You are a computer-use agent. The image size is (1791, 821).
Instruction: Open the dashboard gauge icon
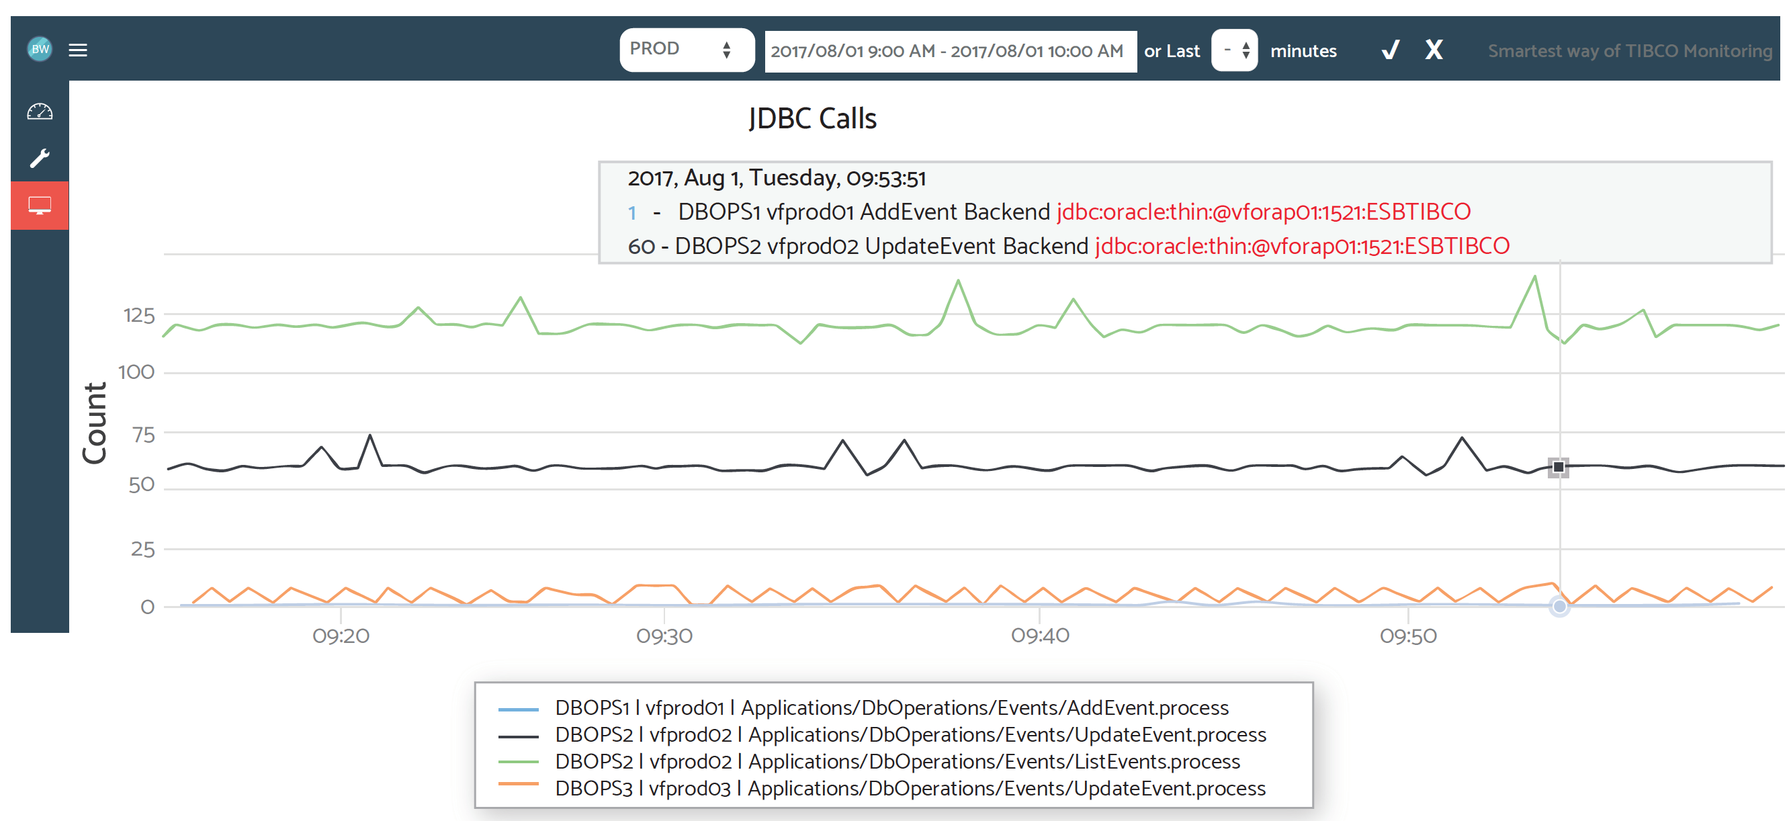coord(40,112)
